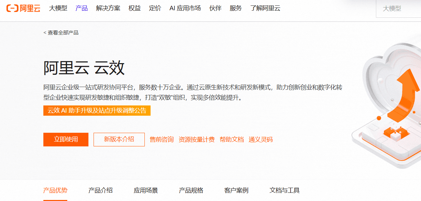
Task: Click the 阿里云 云效 page heading
Action: tap(84, 68)
